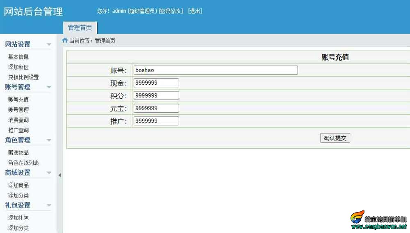Focus the 元宝 amount input field
The width and height of the screenshot is (410, 233).
point(156,108)
